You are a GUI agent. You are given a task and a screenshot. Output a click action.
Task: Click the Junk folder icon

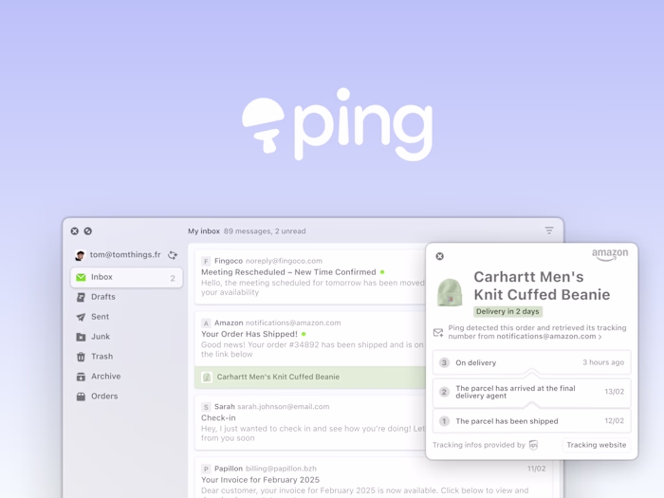point(81,337)
